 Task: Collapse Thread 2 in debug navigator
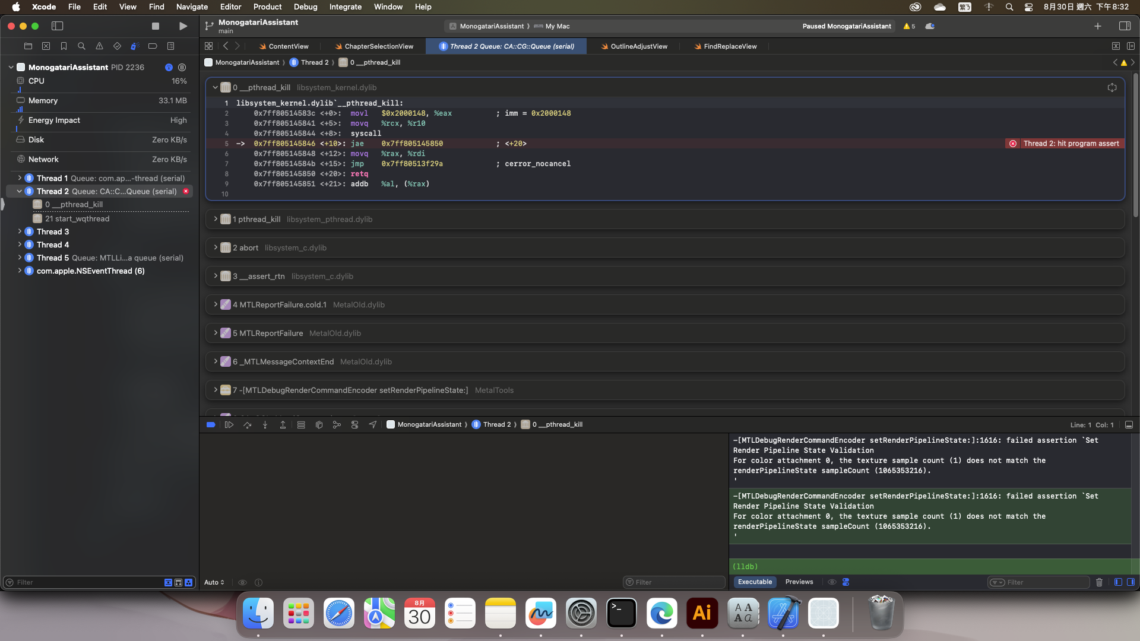(20, 191)
